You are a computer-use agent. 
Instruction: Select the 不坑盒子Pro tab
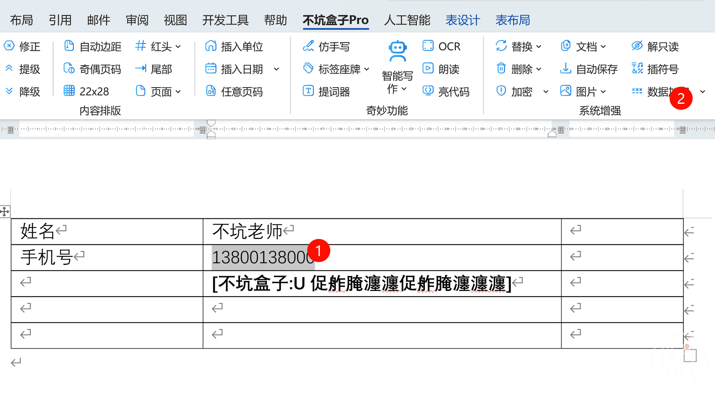pos(336,20)
